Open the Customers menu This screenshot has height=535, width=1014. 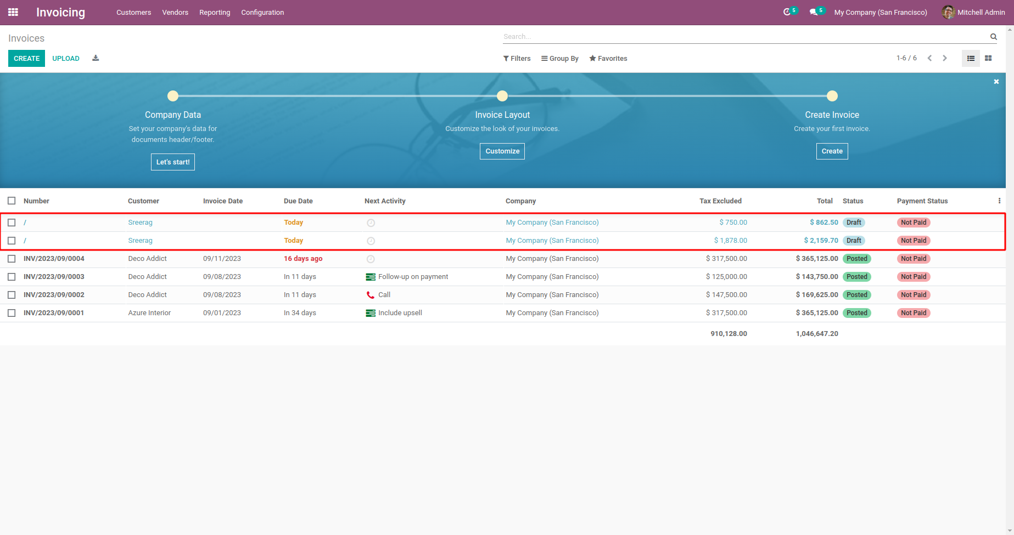(133, 12)
